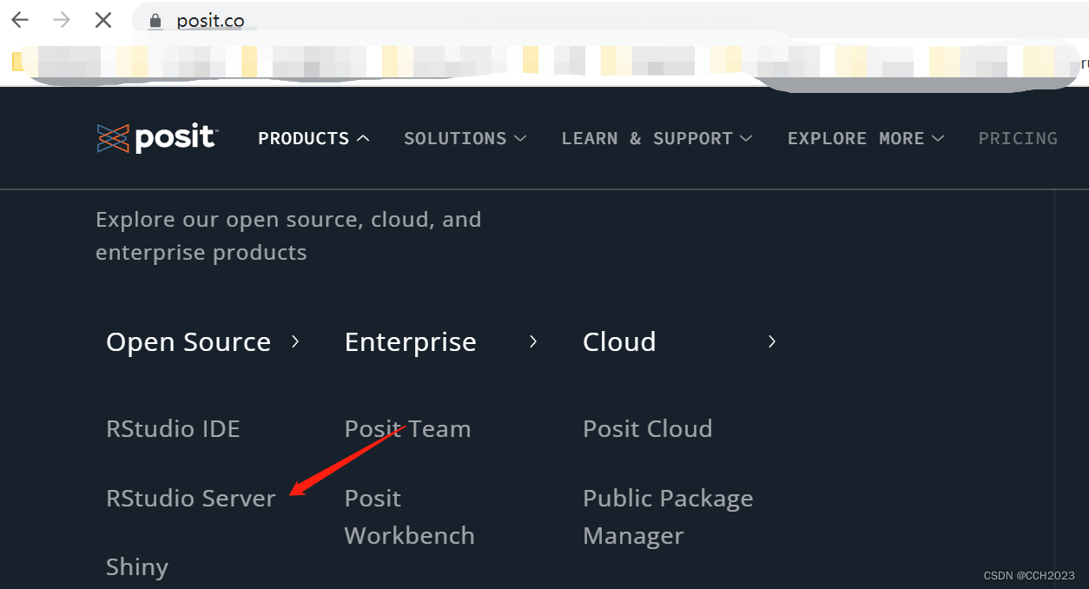Screen dimensions: 1089x589
Task: Click the chevron next to EXPLORE MORE
Action: point(938,138)
